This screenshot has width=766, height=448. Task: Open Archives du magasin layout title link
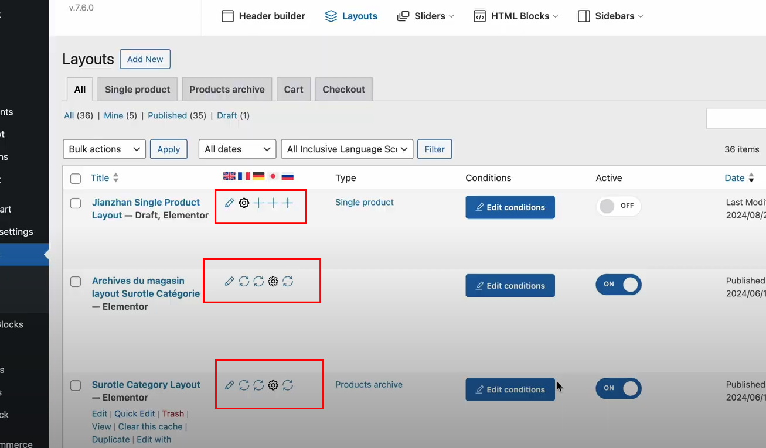146,287
